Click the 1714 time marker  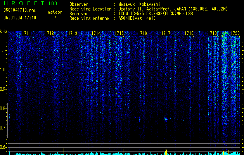click(96, 33)
